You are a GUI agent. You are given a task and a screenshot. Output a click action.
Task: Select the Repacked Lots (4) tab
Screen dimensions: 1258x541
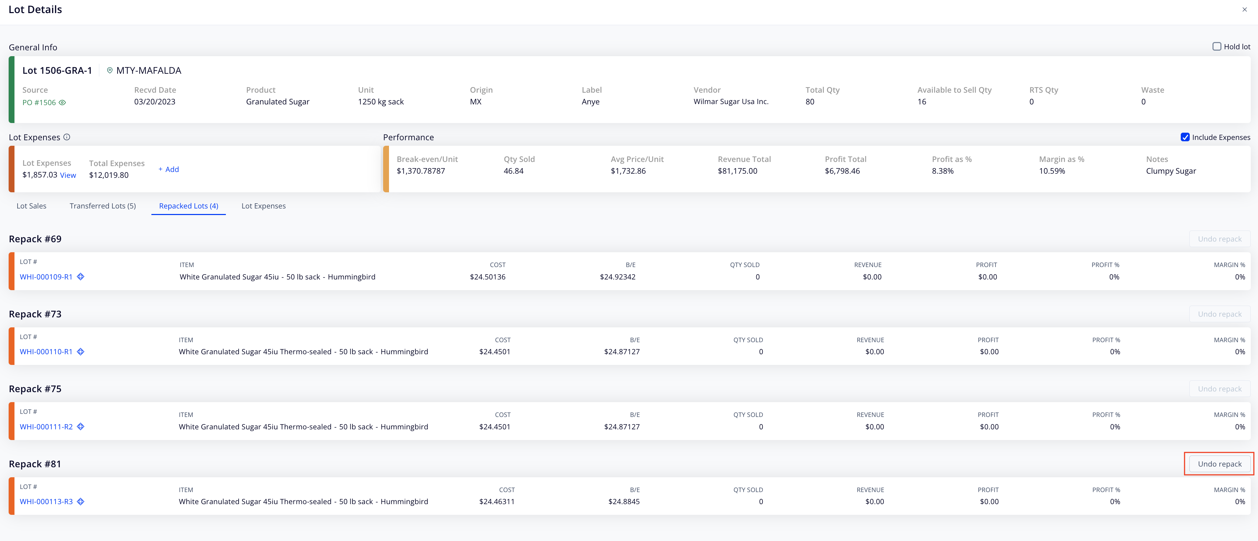189,206
